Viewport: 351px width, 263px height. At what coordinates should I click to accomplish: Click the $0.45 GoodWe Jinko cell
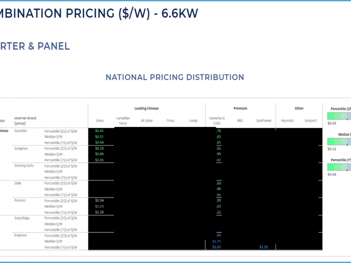(x=99, y=131)
